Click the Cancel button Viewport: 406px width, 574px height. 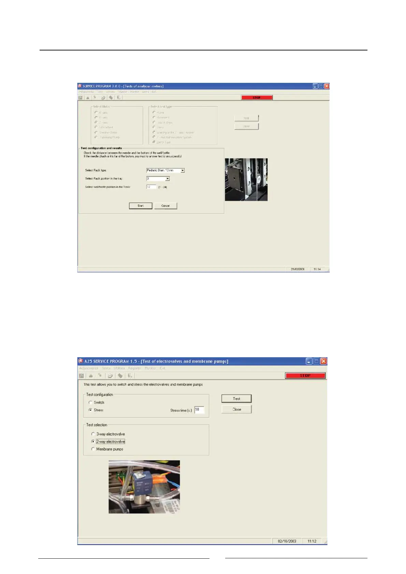(165, 206)
